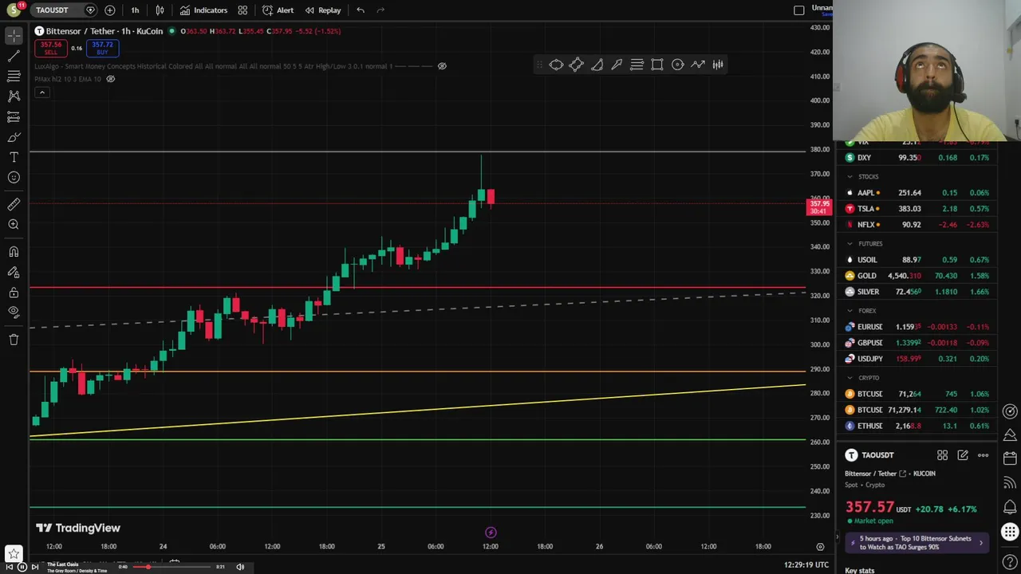Image resolution: width=1021 pixels, height=574 pixels.
Task: Open the alerts bell sidebar icon
Action: pyautogui.click(x=1010, y=507)
